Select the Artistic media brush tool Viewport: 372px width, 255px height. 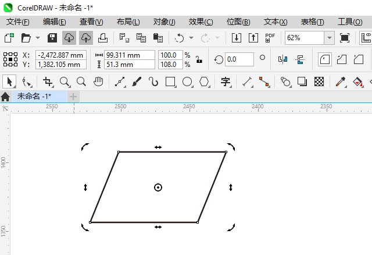click(137, 82)
